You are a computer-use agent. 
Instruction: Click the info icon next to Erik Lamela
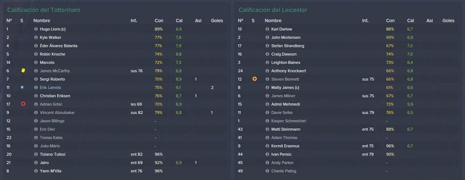click(x=36, y=88)
